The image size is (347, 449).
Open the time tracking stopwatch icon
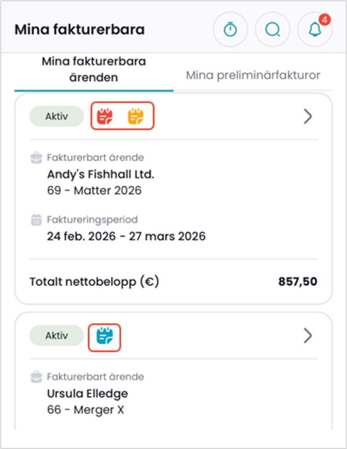click(230, 29)
